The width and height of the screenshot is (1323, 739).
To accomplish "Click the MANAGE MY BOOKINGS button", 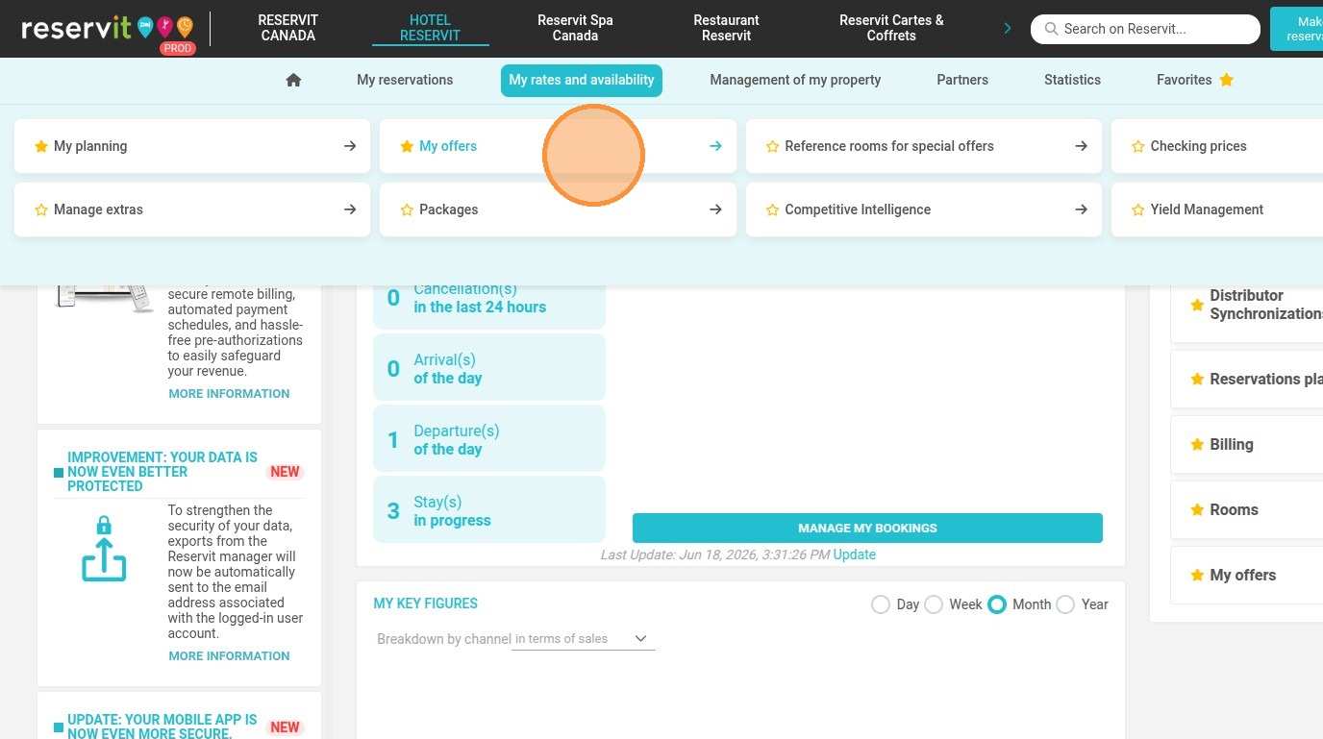I will point(867,528).
